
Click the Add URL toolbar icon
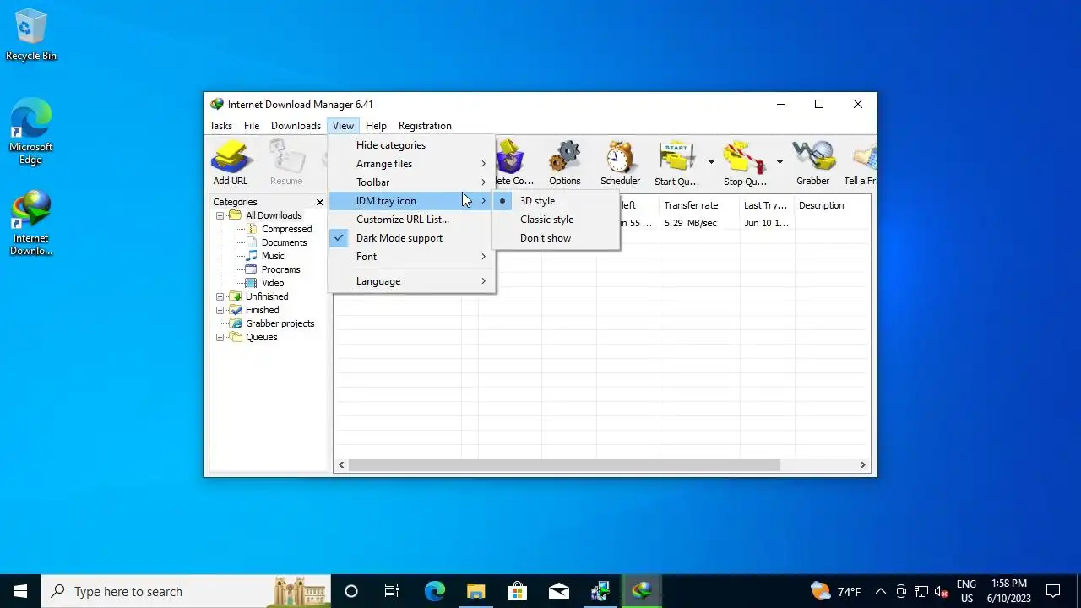point(231,163)
